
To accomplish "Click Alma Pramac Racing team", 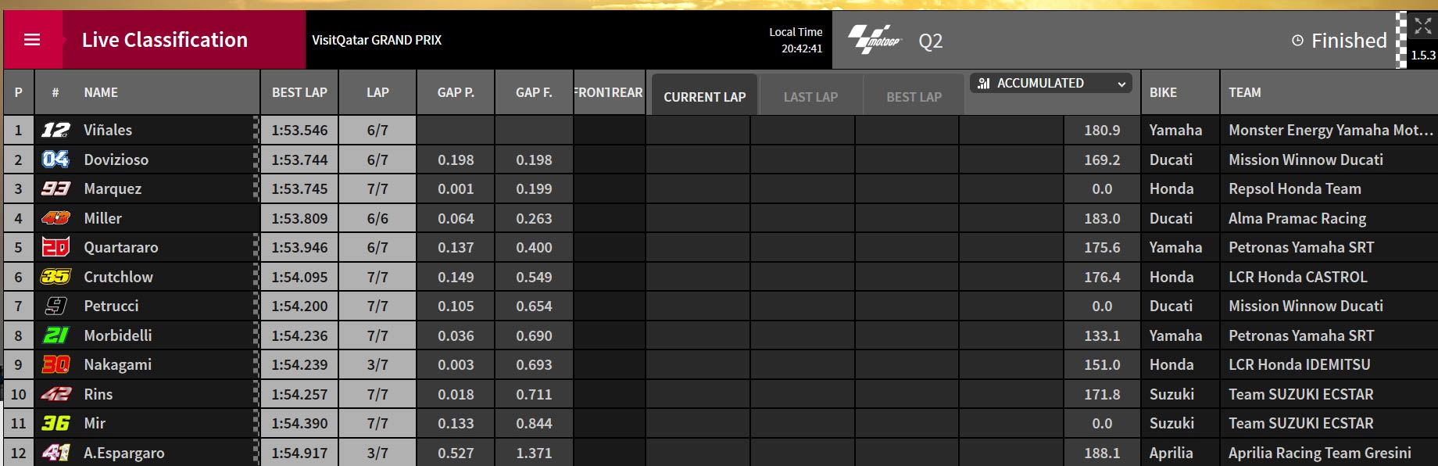I will (1297, 218).
